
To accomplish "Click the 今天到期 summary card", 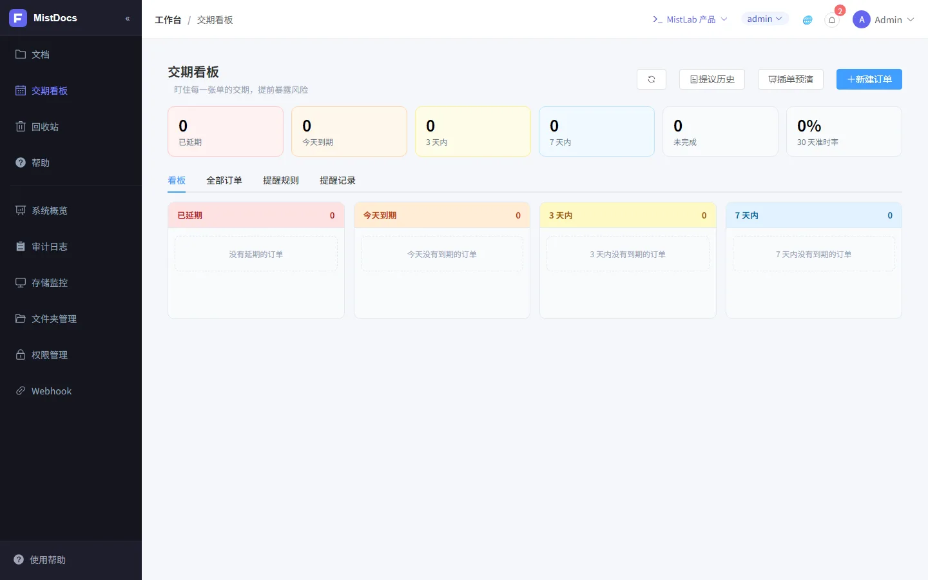I will (x=349, y=131).
